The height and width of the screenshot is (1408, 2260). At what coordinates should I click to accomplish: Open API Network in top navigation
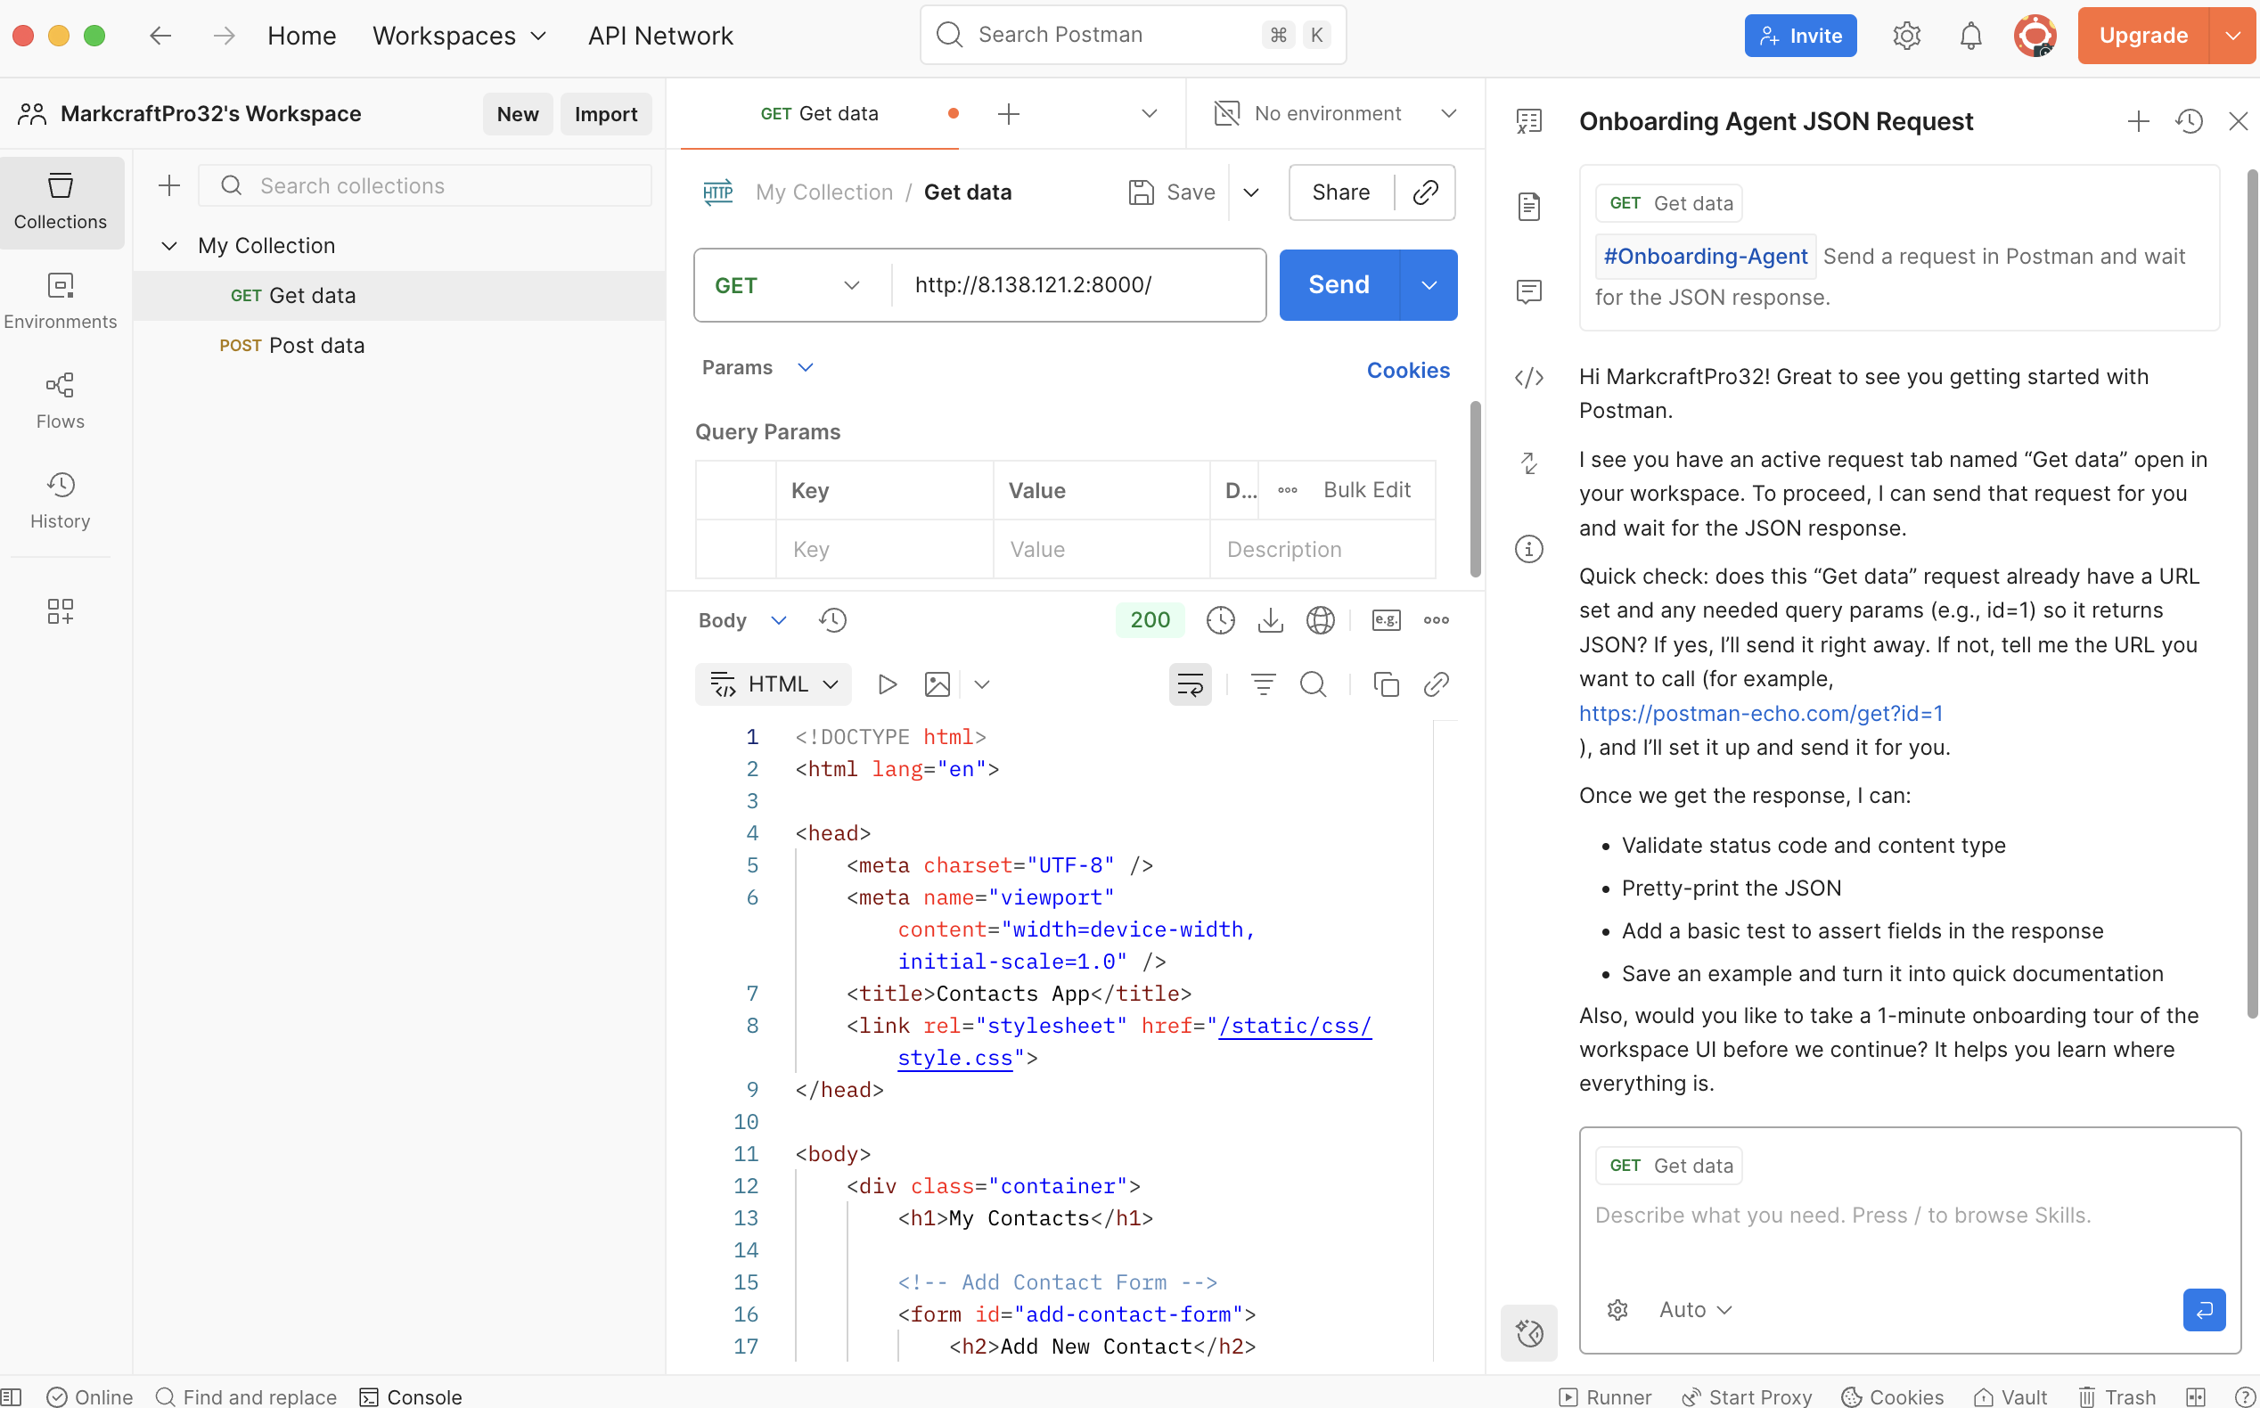click(660, 36)
